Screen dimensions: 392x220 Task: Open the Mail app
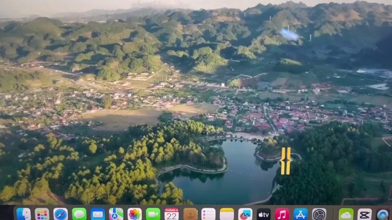coord(98,215)
